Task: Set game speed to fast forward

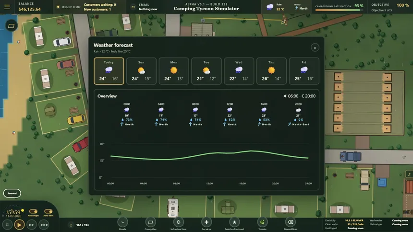Action: (x=32, y=225)
